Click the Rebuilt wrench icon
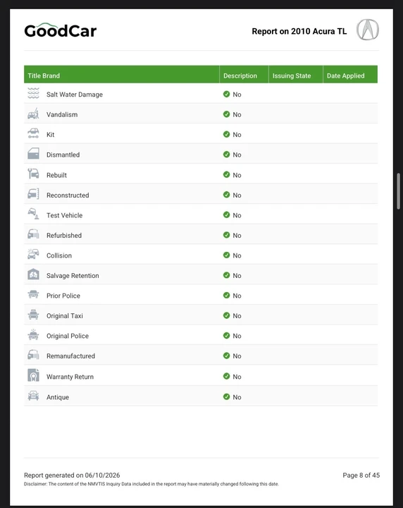This screenshot has width=403, height=508. coord(33,174)
